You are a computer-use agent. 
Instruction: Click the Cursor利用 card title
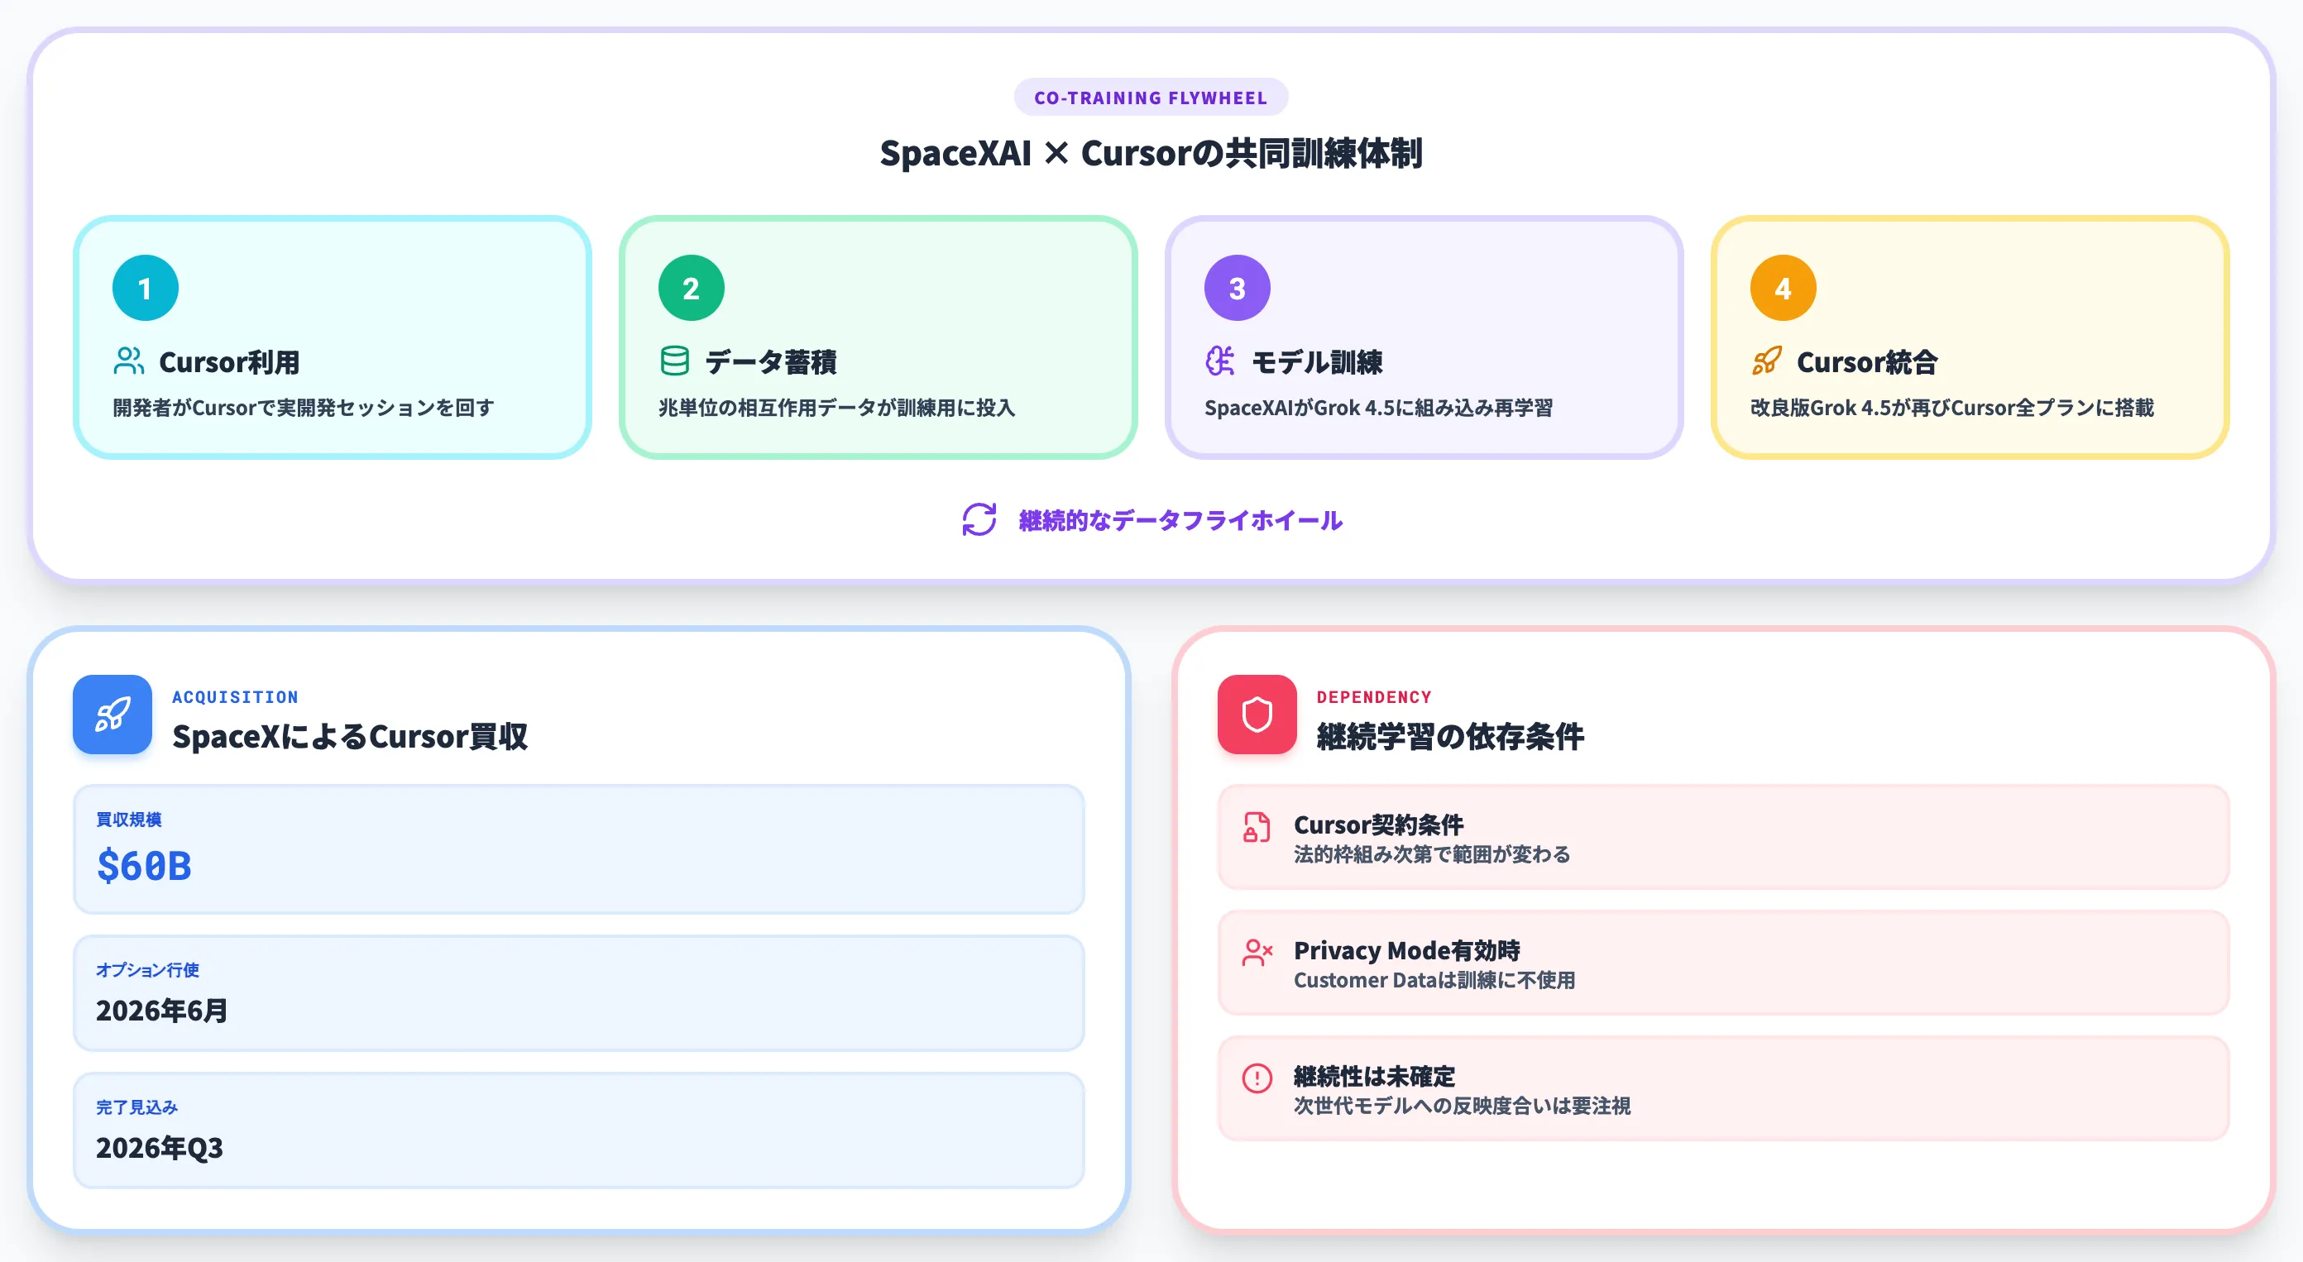tap(230, 362)
